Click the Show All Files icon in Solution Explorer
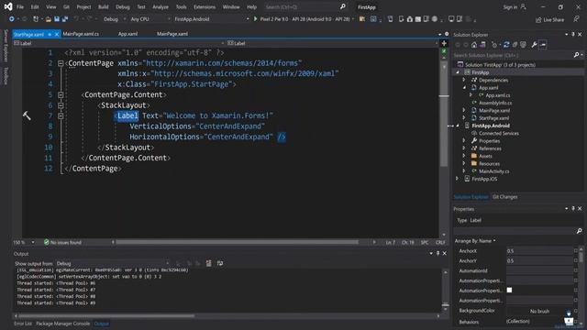587x330 pixels. pyautogui.click(x=523, y=45)
